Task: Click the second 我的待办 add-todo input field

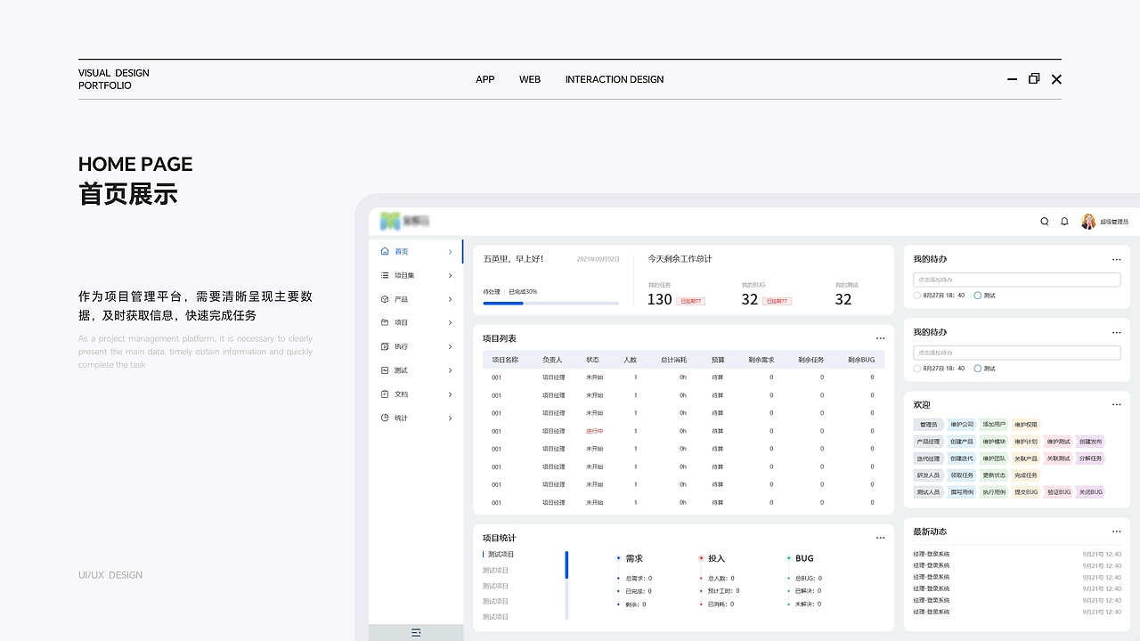Action: coord(1016,353)
